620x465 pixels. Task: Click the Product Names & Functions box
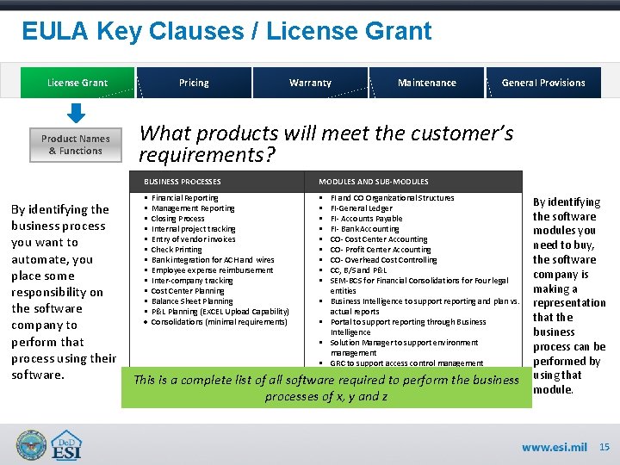tap(76, 145)
